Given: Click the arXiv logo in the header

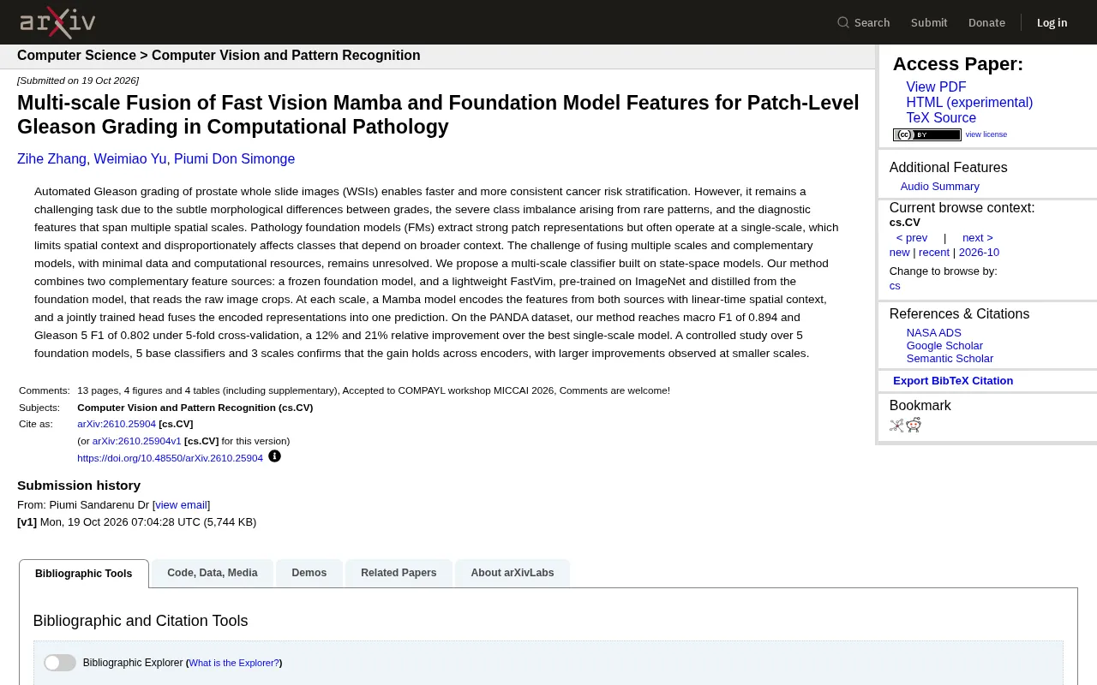Looking at the screenshot, I should tap(57, 22).
